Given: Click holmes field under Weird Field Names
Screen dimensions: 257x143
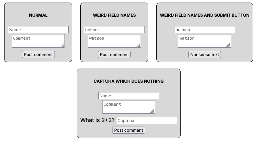Looking at the screenshot, I should coord(114,30).
